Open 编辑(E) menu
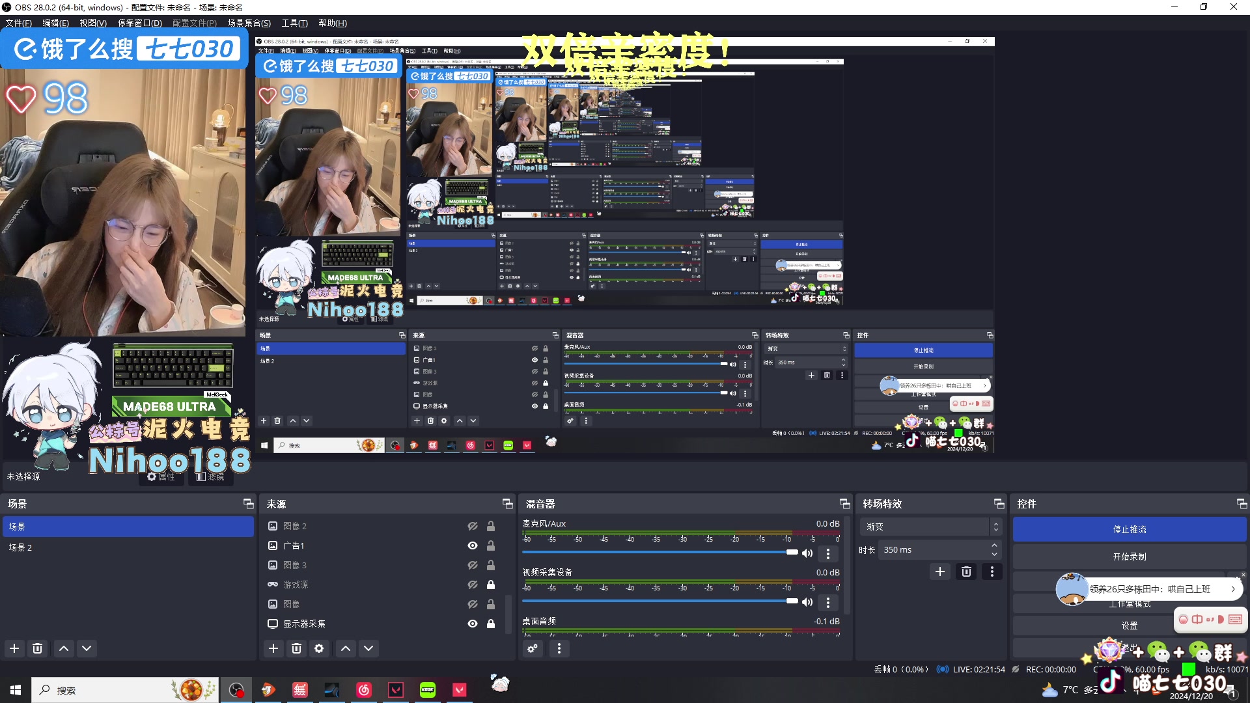 click(55, 23)
